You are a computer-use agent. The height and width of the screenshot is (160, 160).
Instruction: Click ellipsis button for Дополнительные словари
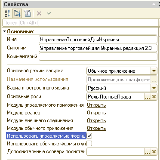click(148, 152)
